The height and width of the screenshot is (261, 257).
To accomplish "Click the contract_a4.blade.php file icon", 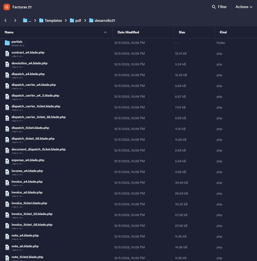I will (x=7, y=54).
